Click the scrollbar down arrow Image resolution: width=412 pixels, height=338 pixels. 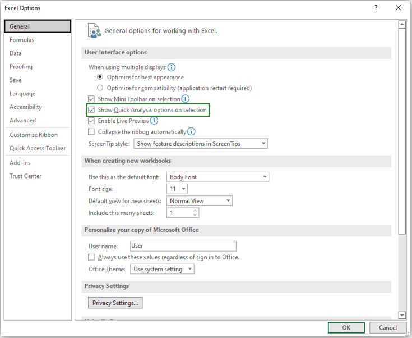[x=402, y=315]
